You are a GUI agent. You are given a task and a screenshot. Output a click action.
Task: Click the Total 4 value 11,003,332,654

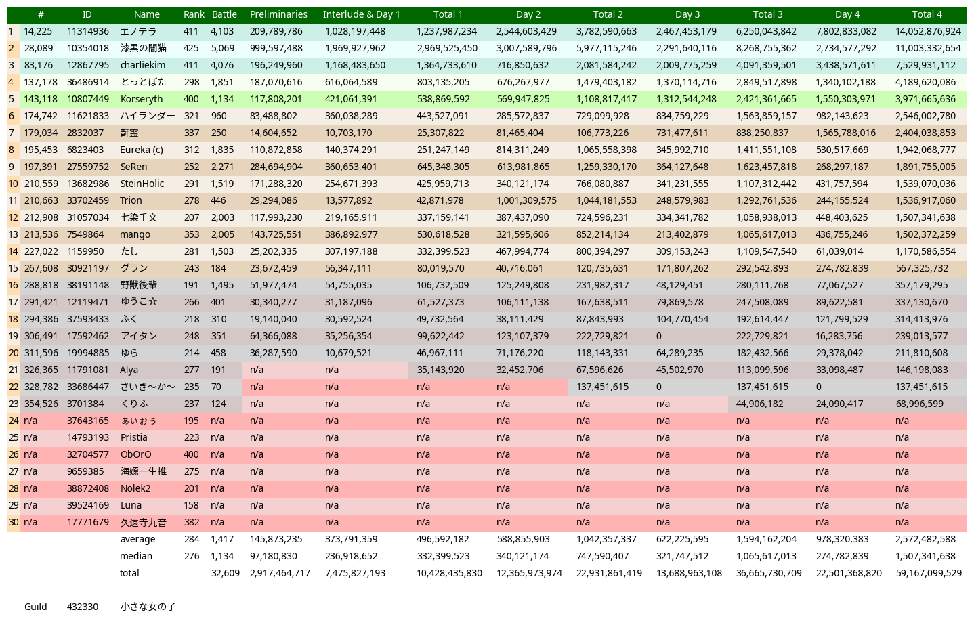pyautogui.click(x=928, y=48)
